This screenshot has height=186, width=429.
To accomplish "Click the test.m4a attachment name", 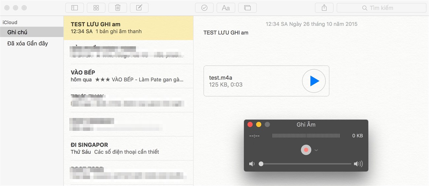I will click(221, 77).
